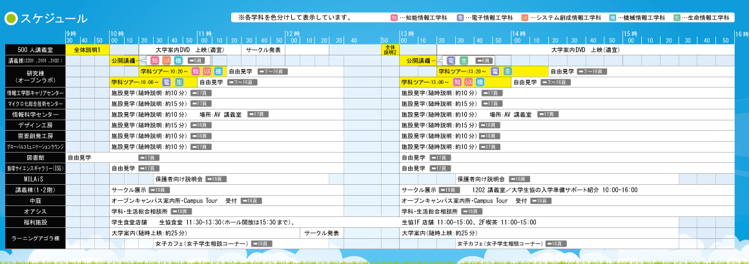This screenshot has height=264, width=749.
Task: Click シス badge in the 13:00 学科ツアー
Action: pos(469,82)
